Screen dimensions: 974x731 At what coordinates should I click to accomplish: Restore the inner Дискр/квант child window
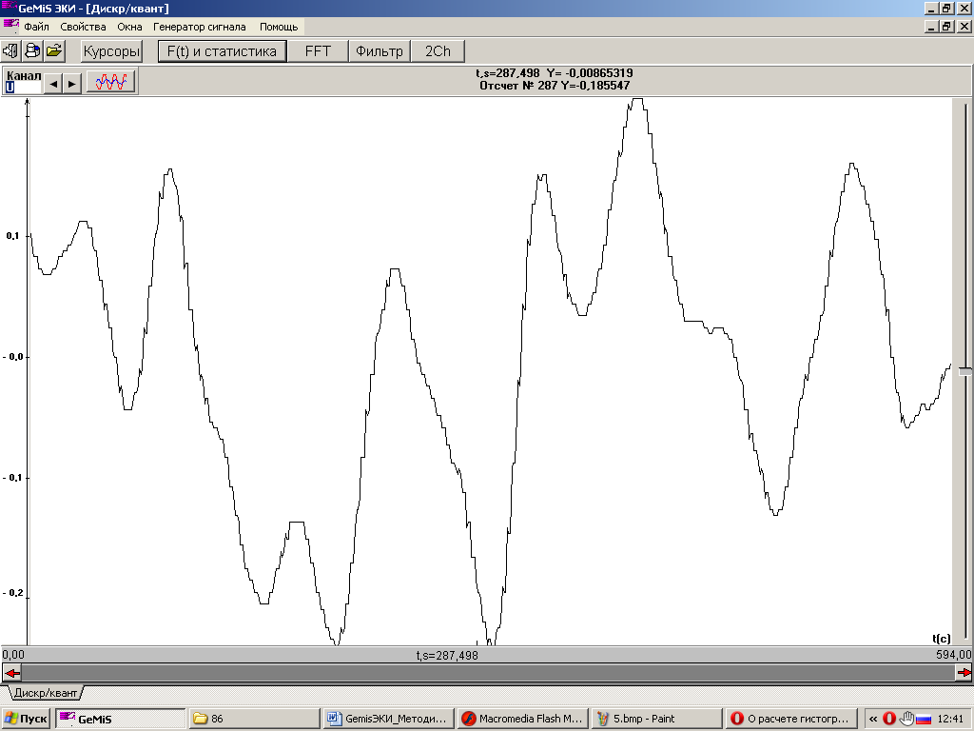pos(946,27)
